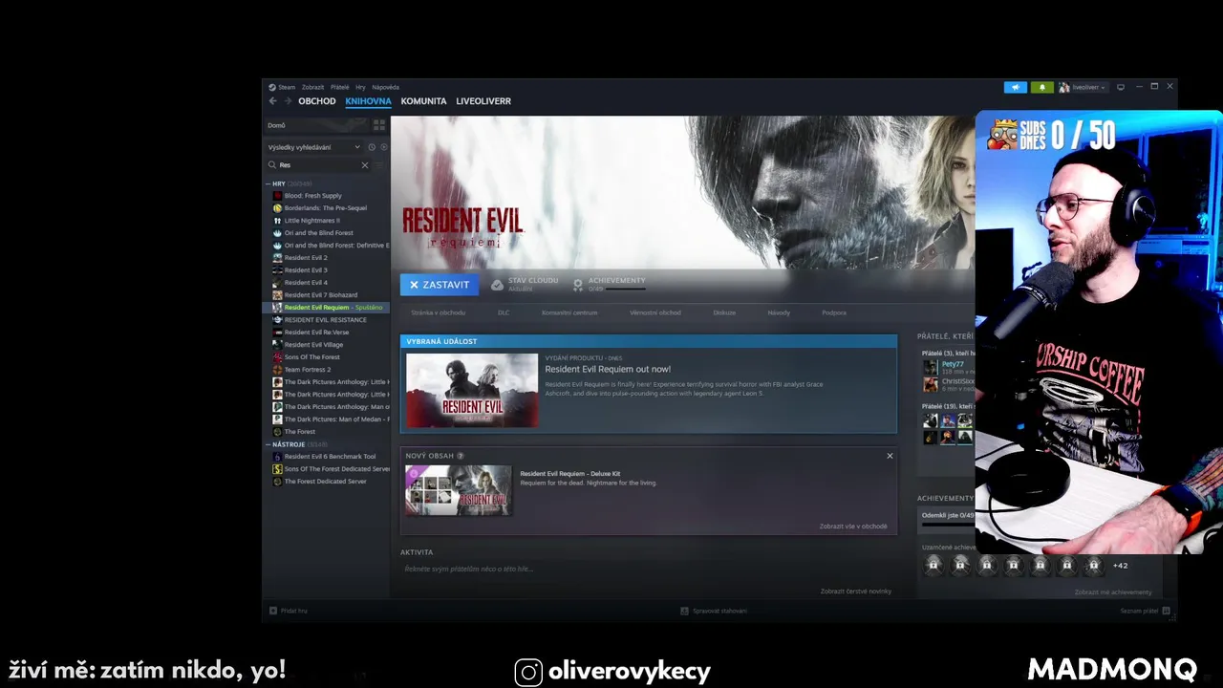Screen dimensions: 1223x688
Task: Open the liveoliverr account dropdown
Action: pos(1083,87)
